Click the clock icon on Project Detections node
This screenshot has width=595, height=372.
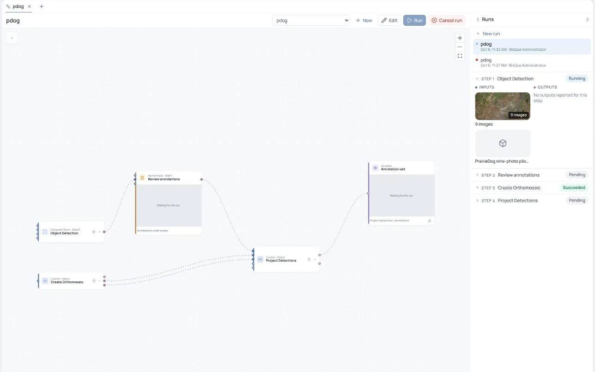309,259
